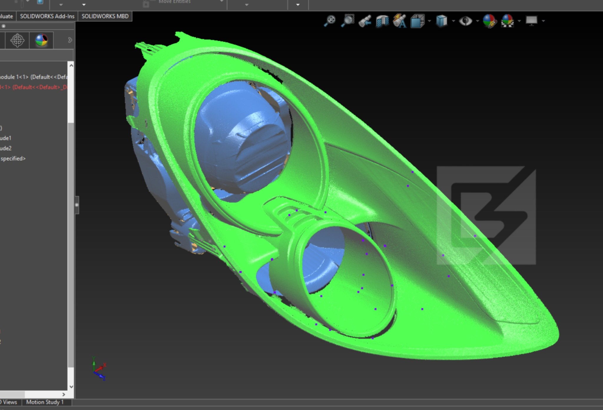Open the DimXpertManager crosshair tab

click(x=17, y=40)
